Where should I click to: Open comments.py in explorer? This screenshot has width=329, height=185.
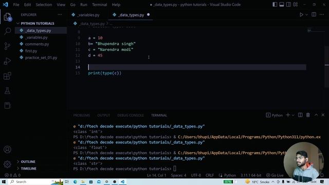41,44
